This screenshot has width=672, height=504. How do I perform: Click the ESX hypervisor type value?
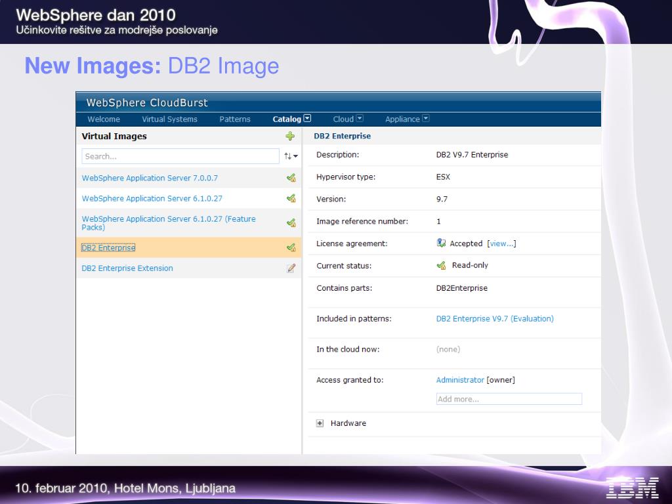coord(443,177)
